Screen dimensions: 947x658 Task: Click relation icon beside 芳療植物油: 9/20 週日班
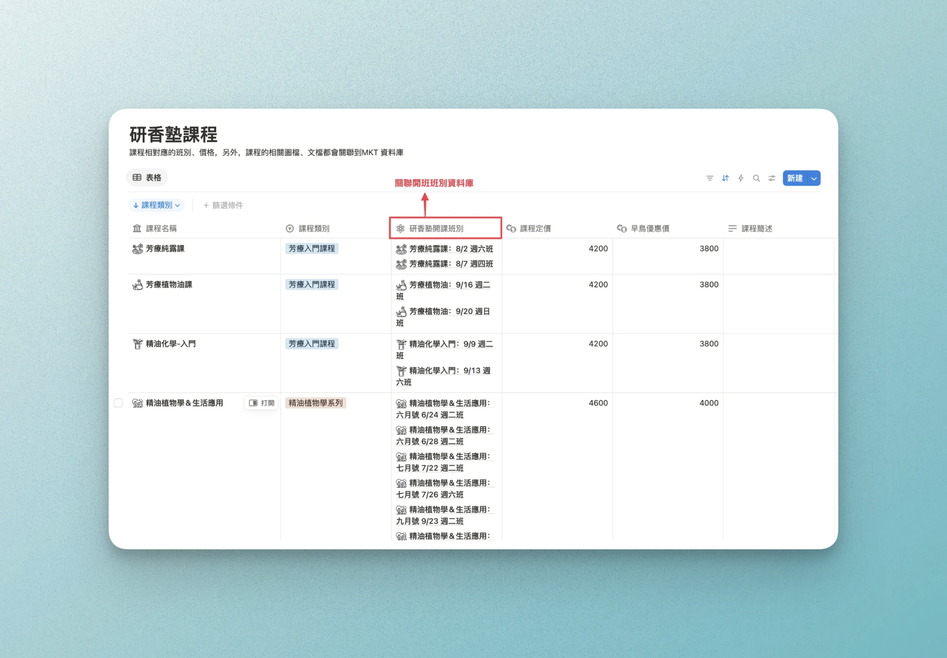tap(401, 312)
